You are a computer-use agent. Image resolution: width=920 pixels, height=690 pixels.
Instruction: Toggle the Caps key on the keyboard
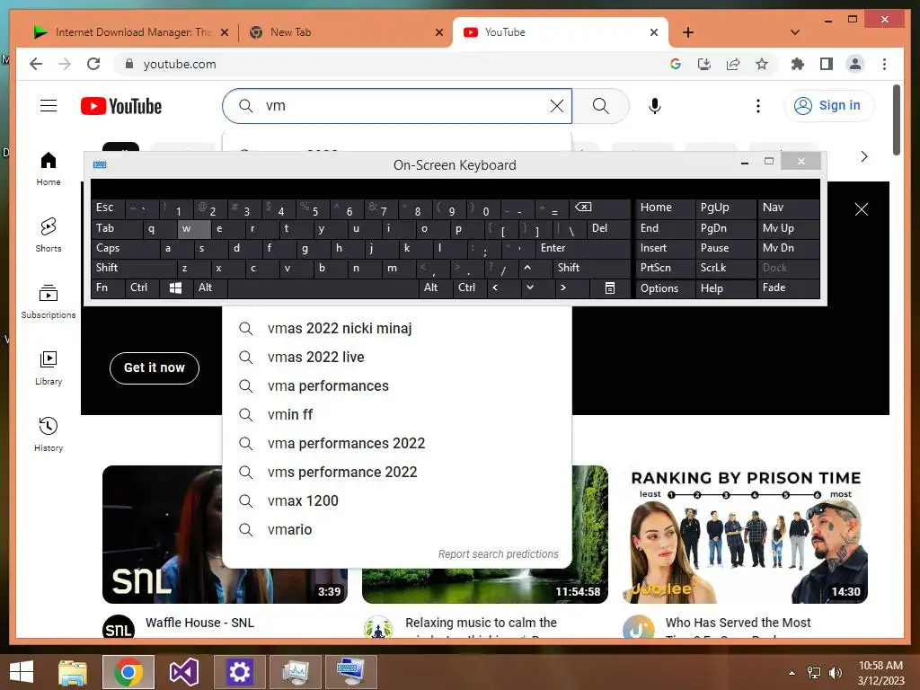coord(125,248)
